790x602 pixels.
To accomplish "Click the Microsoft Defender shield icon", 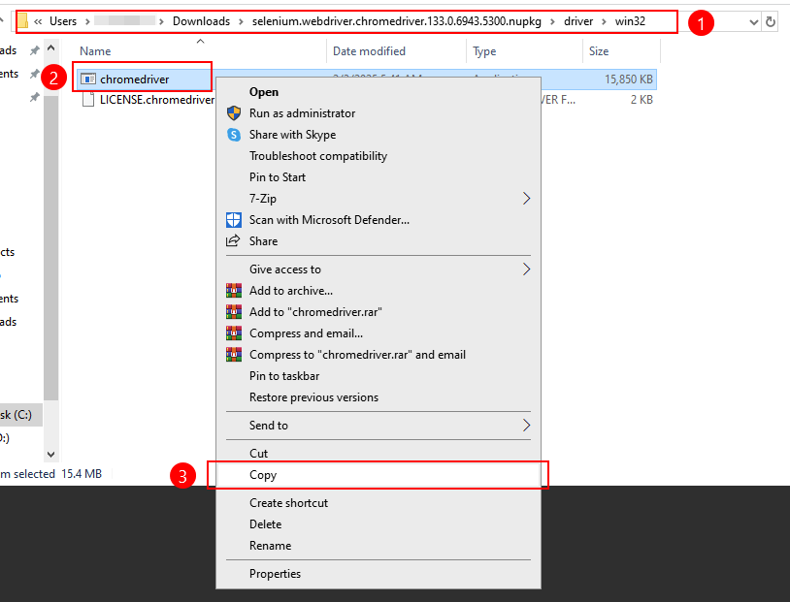I will (234, 220).
